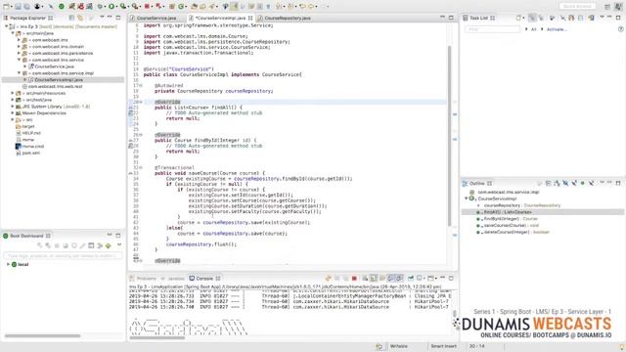The image size is (626, 352).
Task: Select saveCourse(Course) in Outline
Action: pos(511,225)
